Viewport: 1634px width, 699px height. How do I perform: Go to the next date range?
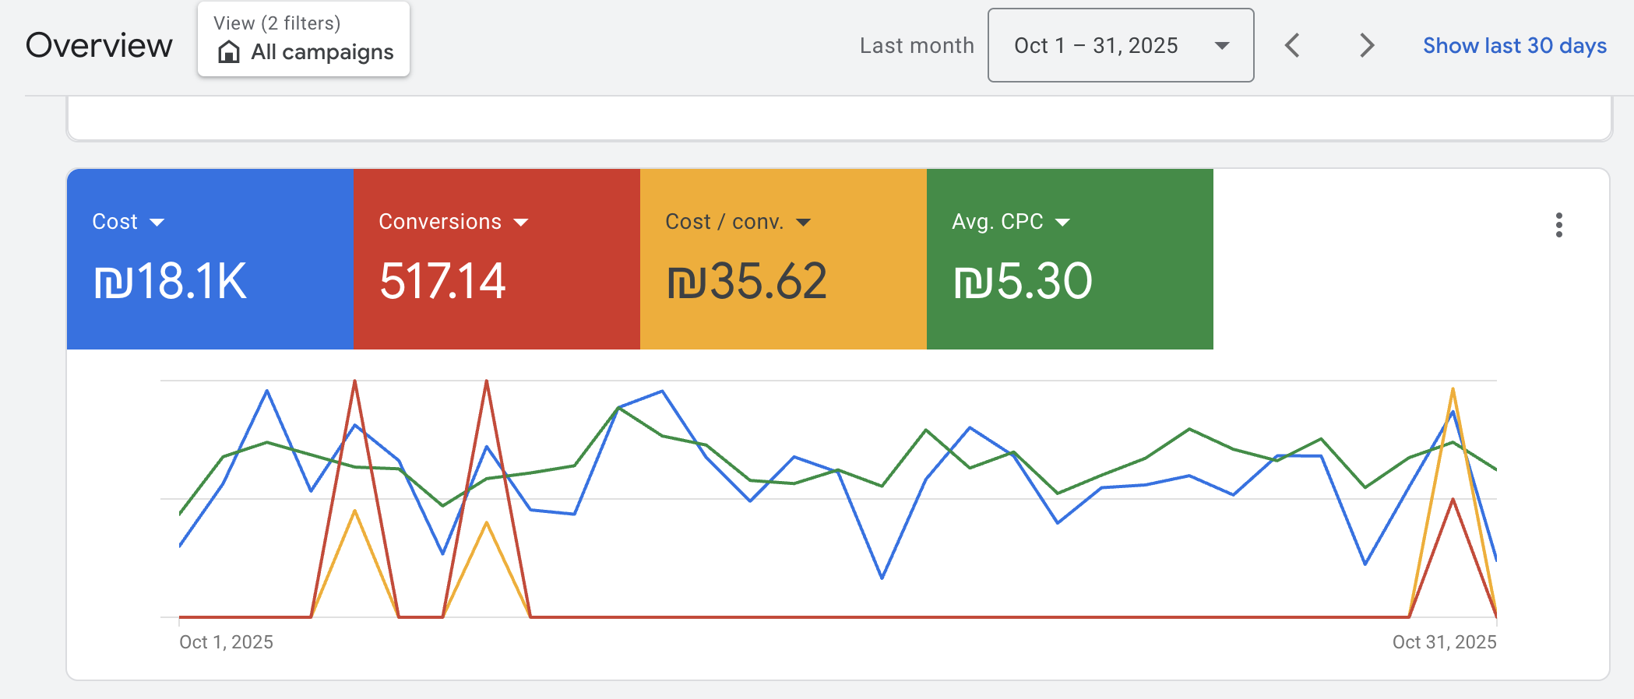(1366, 45)
